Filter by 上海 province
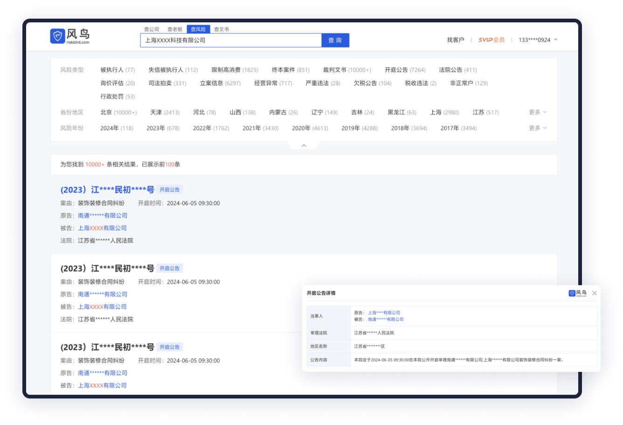Screen dimensions: 623x425 [444, 112]
